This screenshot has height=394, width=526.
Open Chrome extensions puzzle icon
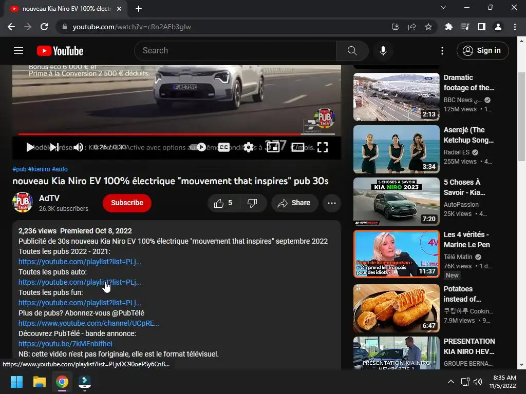coord(448,27)
